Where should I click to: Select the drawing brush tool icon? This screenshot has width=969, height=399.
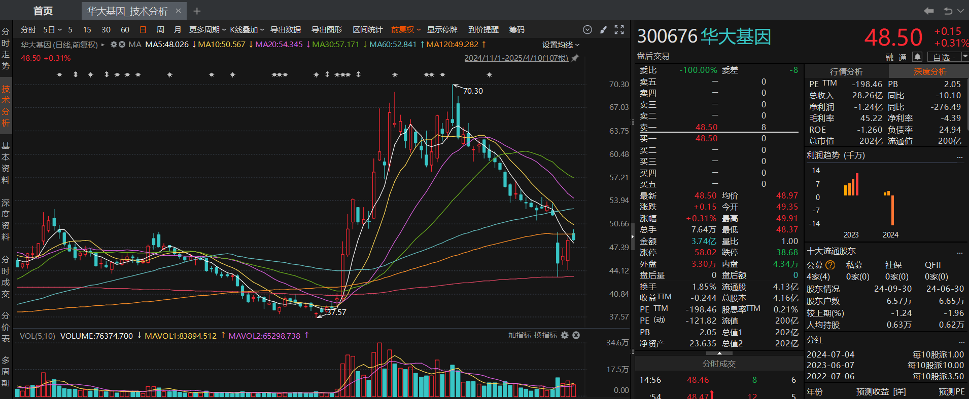pyautogui.click(x=603, y=30)
